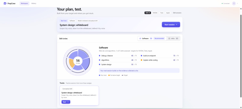Click the Conceptual drill tag in Tracks
Image resolution: width=242 pixels, height=109 pixels.
[67, 89]
